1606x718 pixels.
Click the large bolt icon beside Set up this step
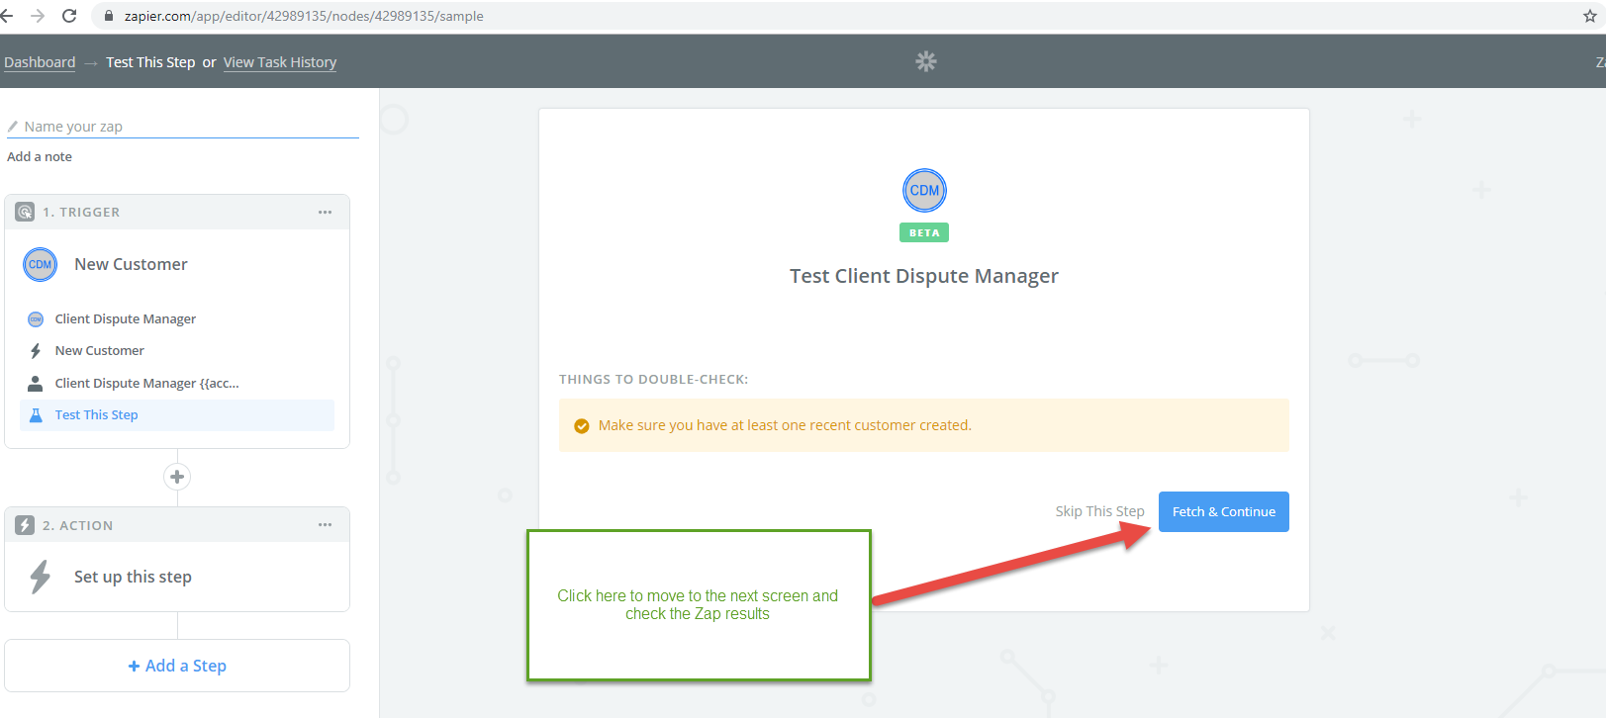40,577
